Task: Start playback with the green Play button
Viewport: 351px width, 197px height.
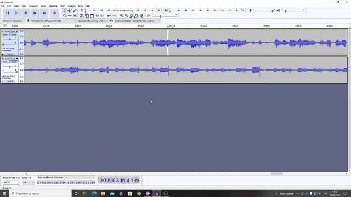Action: [x=16, y=13]
